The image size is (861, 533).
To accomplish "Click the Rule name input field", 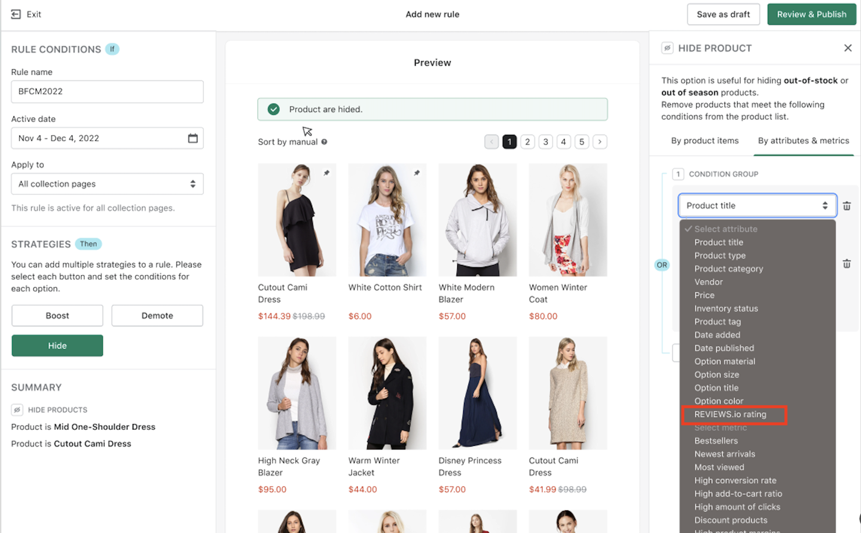I will 107,91.
